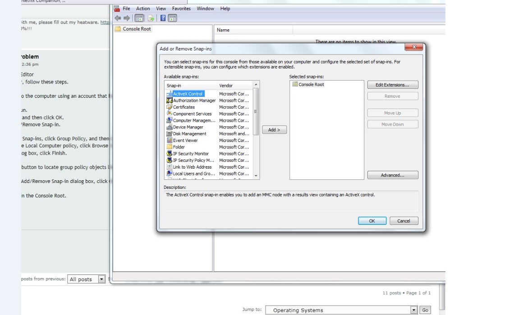The width and height of the screenshot is (505, 315).
Task: Open the Favorites menu
Action: pyautogui.click(x=181, y=9)
